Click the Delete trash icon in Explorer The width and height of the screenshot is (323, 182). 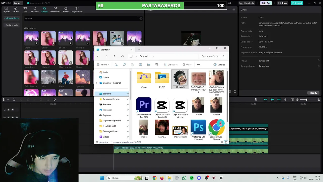156,64
